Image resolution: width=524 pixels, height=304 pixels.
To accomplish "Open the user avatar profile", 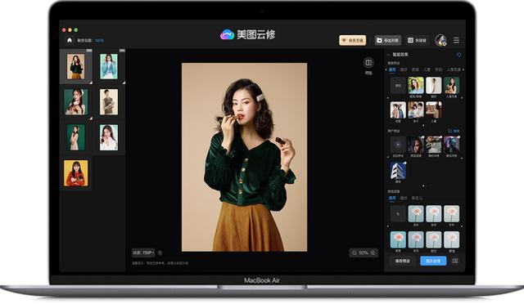I will (440, 40).
